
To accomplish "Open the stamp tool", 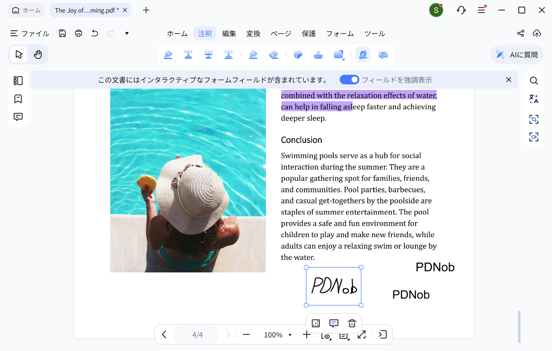I will point(318,54).
